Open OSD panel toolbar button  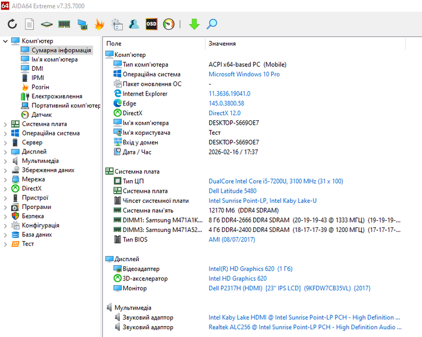click(x=152, y=24)
